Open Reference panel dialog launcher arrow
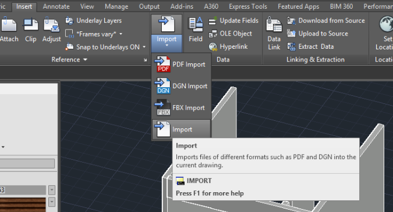This screenshot has height=212, width=393. click(x=145, y=60)
